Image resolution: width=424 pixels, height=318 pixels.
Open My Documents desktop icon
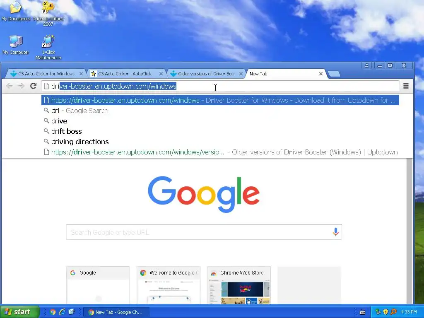click(16, 11)
